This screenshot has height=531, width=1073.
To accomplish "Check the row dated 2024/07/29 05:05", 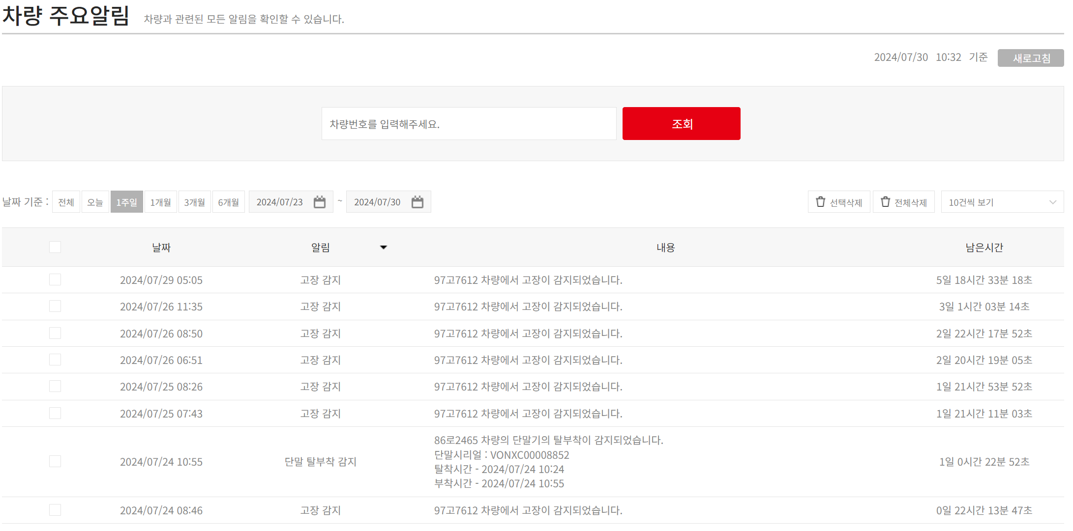I will (x=55, y=279).
